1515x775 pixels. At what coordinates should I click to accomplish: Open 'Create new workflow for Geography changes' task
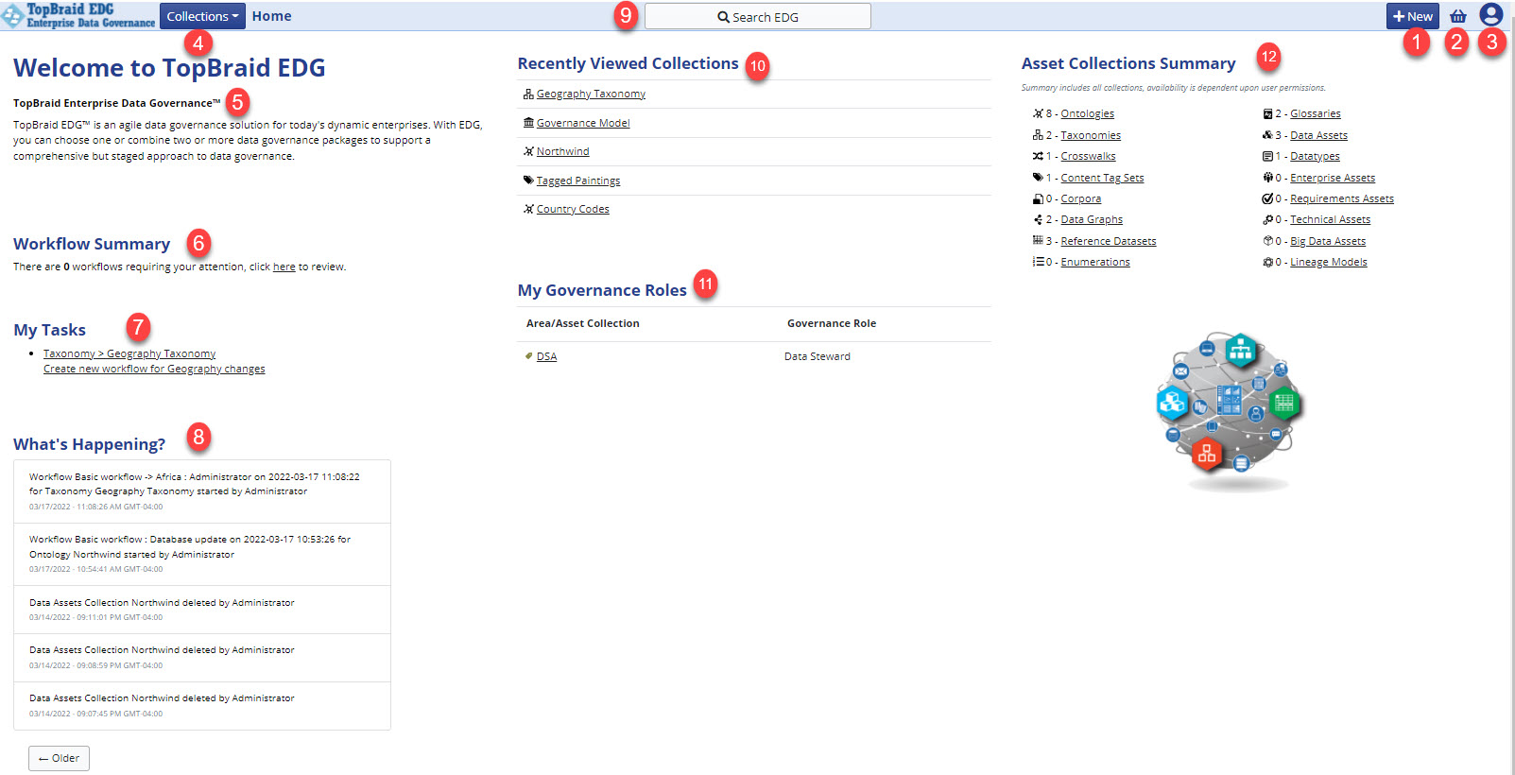(x=154, y=370)
